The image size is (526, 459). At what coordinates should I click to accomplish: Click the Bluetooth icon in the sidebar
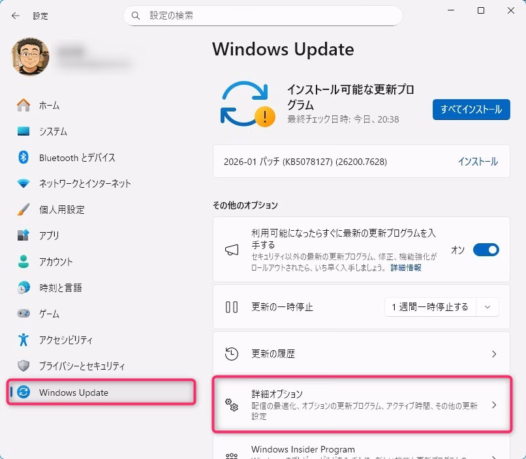(23, 157)
